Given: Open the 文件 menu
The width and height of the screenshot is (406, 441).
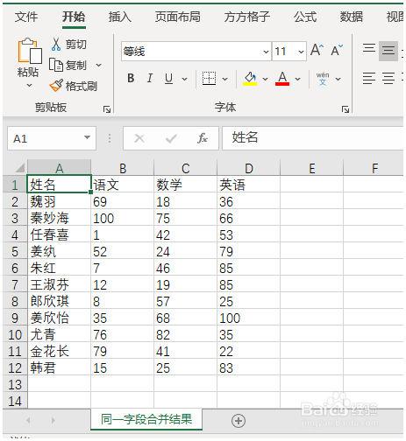Looking at the screenshot, I should coord(26,17).
